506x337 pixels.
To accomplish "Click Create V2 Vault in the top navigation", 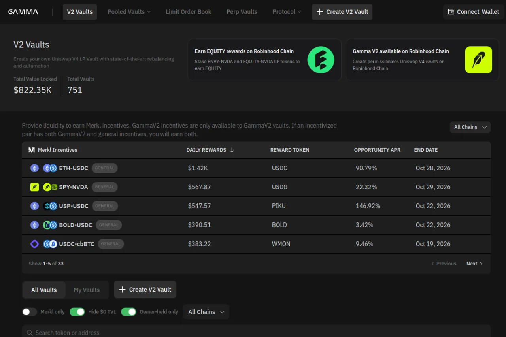I will coord(342,12).
